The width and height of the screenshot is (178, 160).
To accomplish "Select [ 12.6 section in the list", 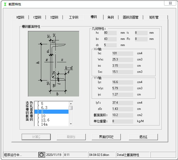I will tap(52, 120).
